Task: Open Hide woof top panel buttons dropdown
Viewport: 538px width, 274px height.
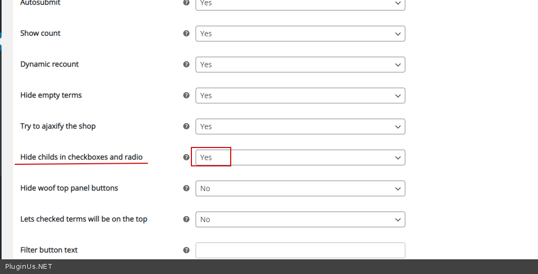Action: (300, 188)
